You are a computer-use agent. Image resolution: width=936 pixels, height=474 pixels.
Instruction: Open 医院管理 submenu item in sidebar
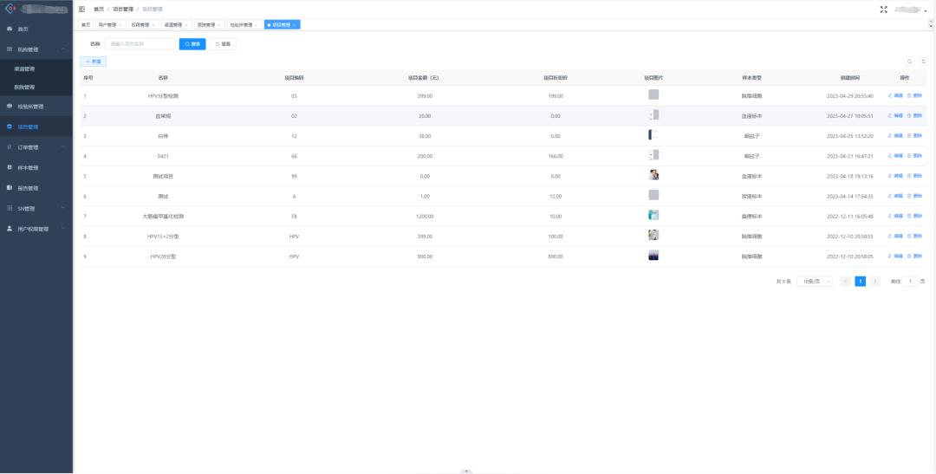pos(36,88)
